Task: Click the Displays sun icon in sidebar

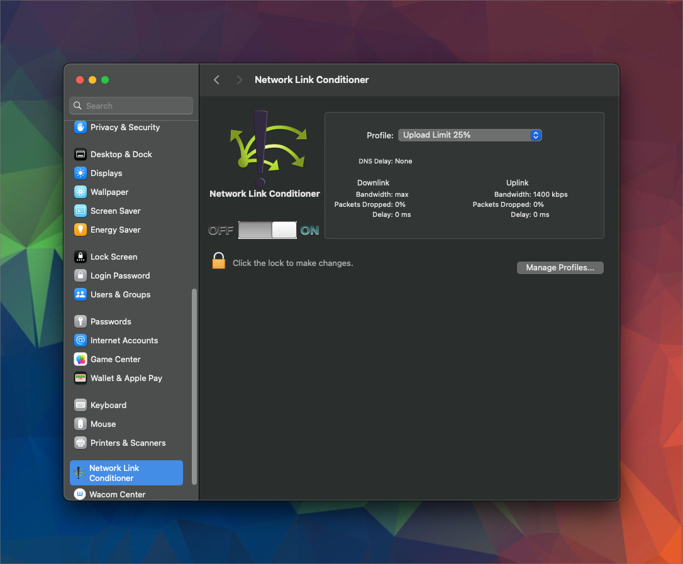Action: pos(80,173)
